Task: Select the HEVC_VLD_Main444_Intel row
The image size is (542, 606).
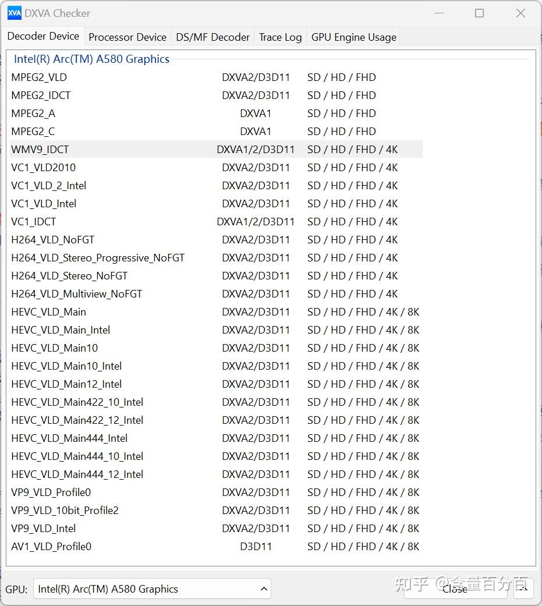Action: (x=216, y=438)
